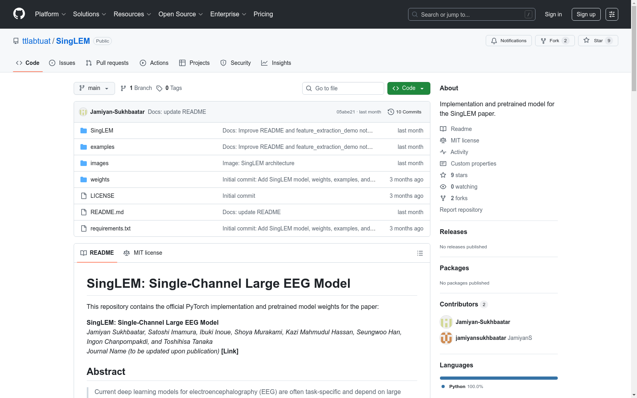
Task: Click the fork icon on Fork button
Action: [543, 41]
